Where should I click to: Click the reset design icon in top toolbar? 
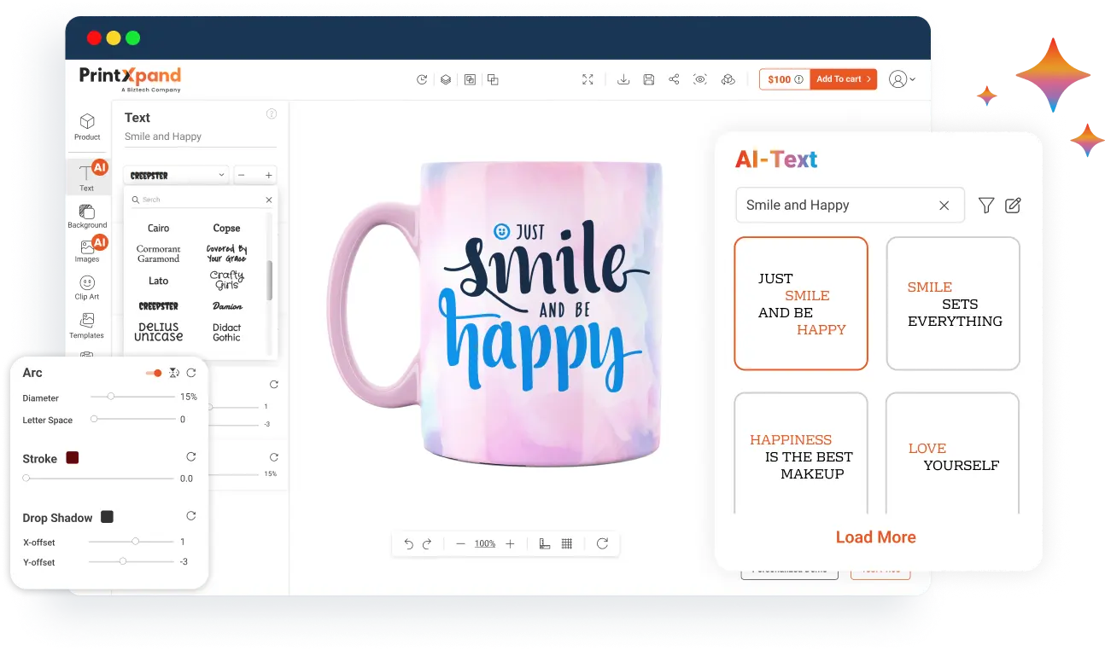click(x=422, y=79)
